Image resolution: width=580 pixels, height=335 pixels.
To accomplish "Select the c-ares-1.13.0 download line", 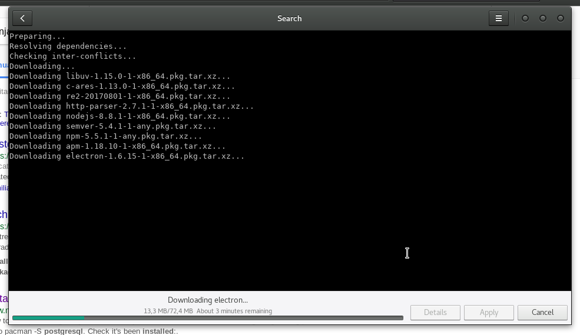I will [x=122, y=86].
